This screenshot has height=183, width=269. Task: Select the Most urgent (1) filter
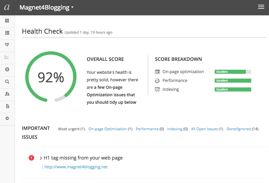coord(72,129)
